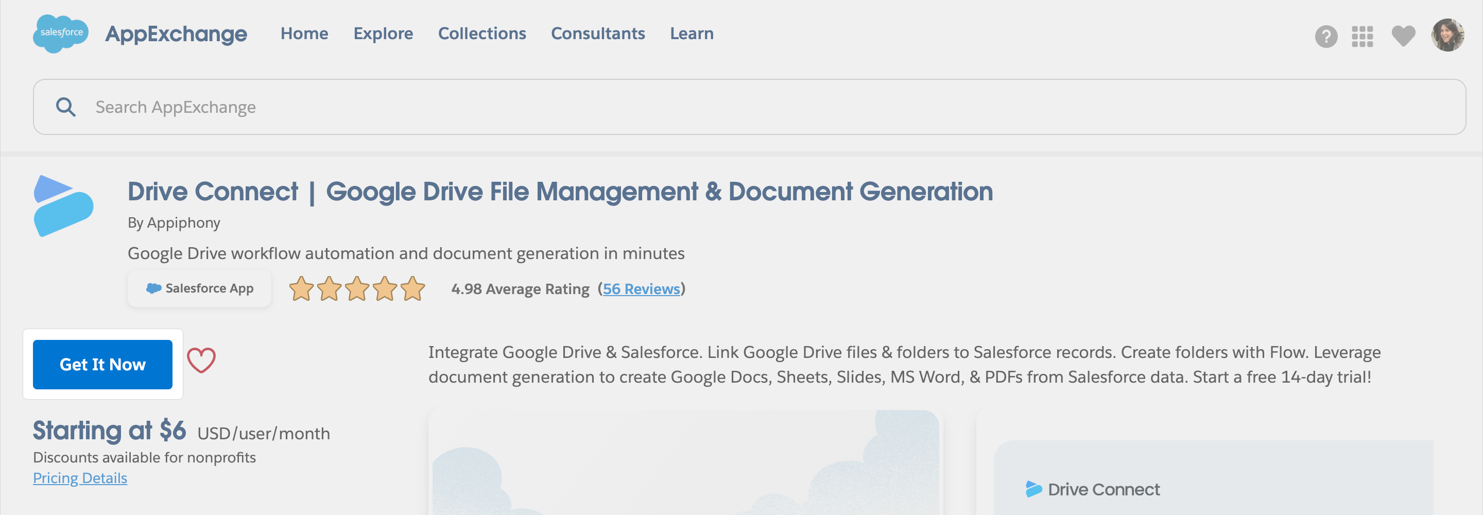Viewport: 1483px width, 515px height.
Task: Toggle the red heart favorite button
Action: click(x=201, y=360)
